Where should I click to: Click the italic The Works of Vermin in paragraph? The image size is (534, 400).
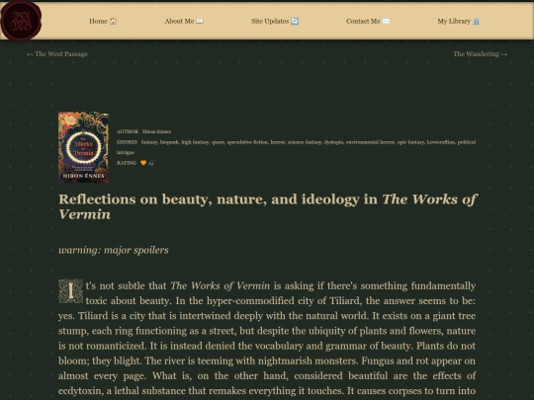point(220,285)
